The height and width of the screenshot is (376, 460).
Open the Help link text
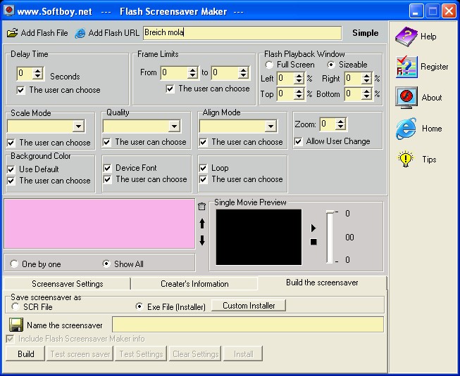428,37
